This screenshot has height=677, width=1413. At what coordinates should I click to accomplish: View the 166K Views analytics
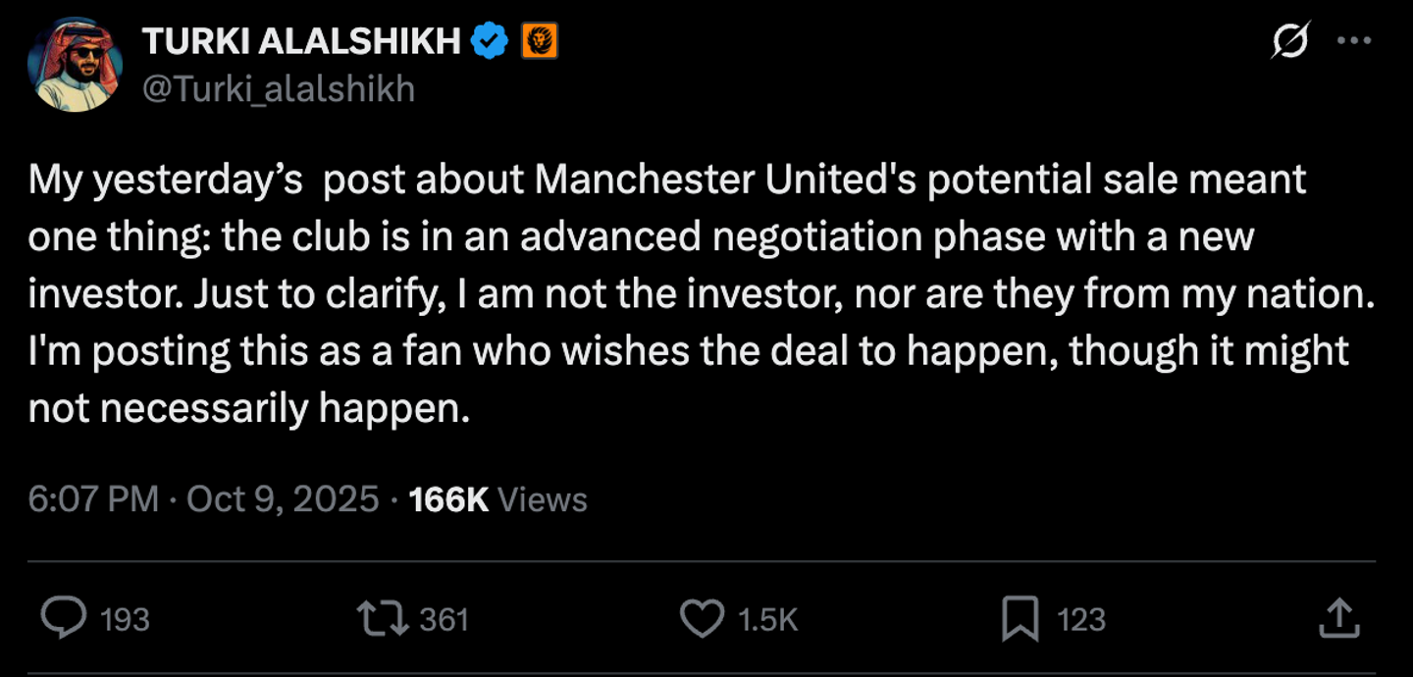pos(497,499)
